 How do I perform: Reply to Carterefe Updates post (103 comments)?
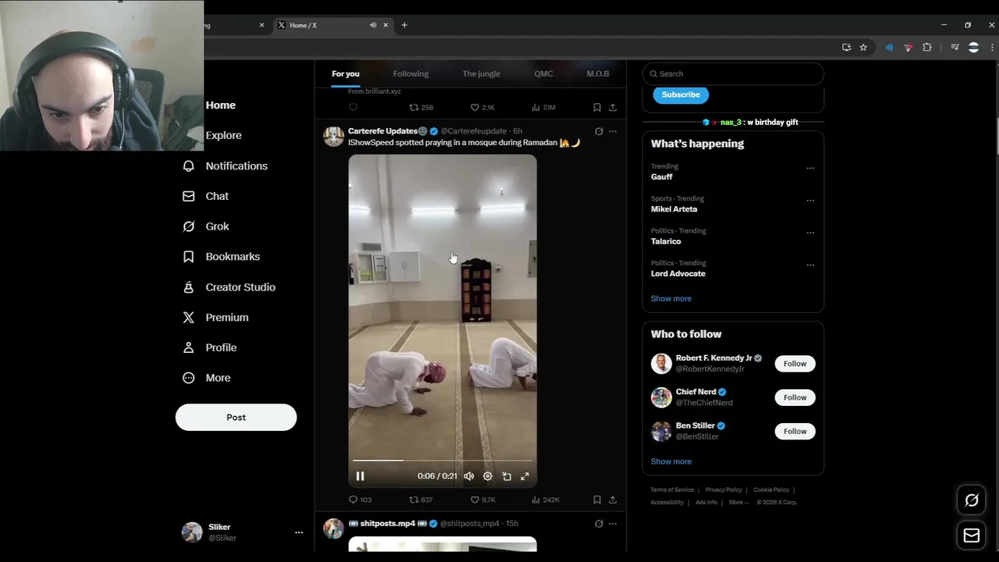pos(360,500)
